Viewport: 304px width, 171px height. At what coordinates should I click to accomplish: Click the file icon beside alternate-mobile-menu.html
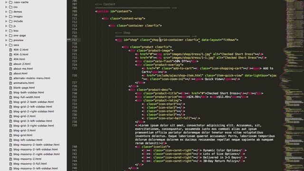click(x=10, y=78)
